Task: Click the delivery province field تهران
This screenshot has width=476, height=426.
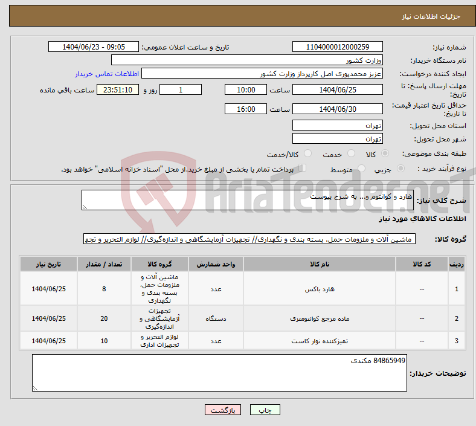Action: 337,126
